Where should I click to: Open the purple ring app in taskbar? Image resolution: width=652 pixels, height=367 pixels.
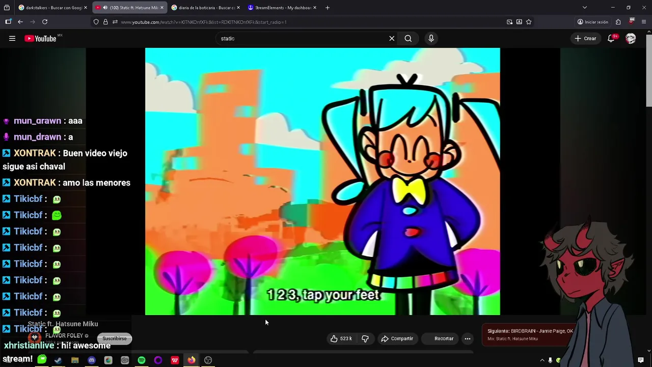pyautogui.click(x=158, y=360)
